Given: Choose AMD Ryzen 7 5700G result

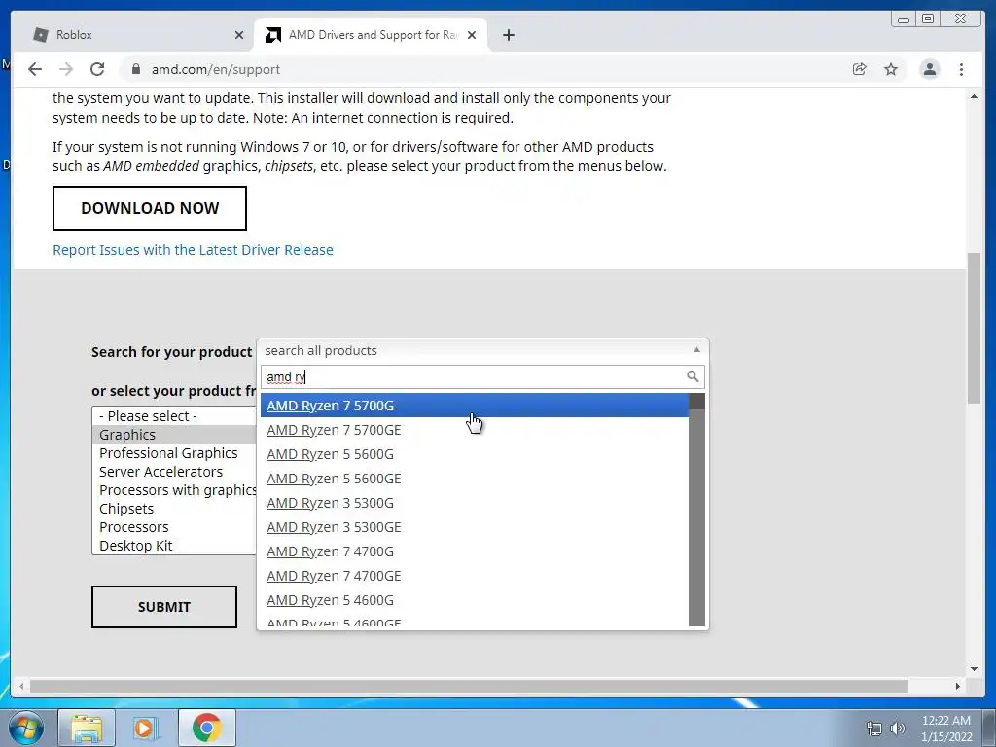Looking at the screenshot, I should pyautogui.click(x=474, y=406).
